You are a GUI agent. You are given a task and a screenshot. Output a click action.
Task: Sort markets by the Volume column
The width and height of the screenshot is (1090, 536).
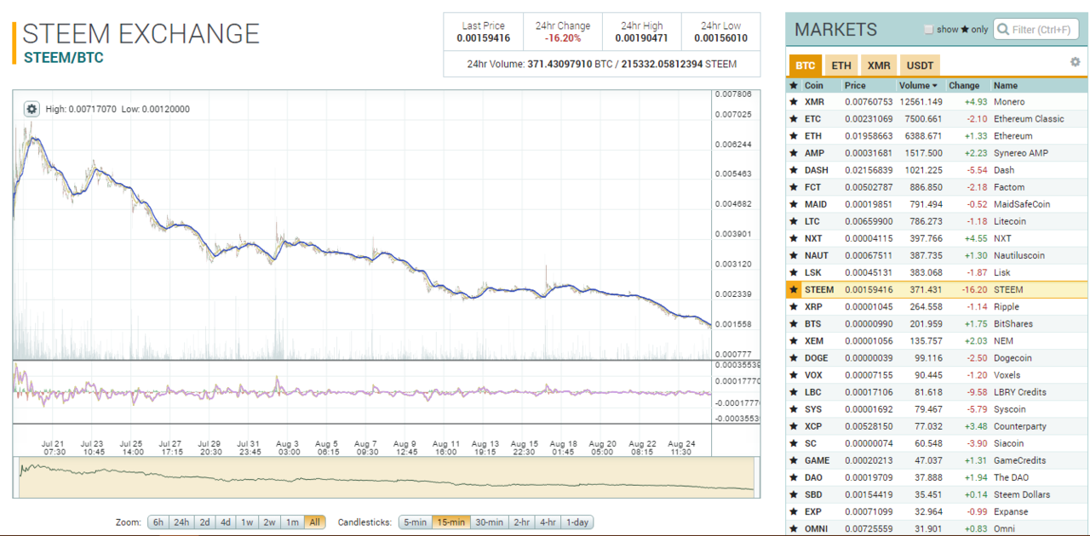(918, 85)
